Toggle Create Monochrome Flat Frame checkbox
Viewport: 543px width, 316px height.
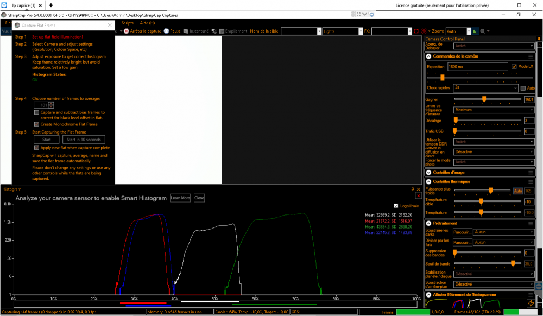click(36, 124)
